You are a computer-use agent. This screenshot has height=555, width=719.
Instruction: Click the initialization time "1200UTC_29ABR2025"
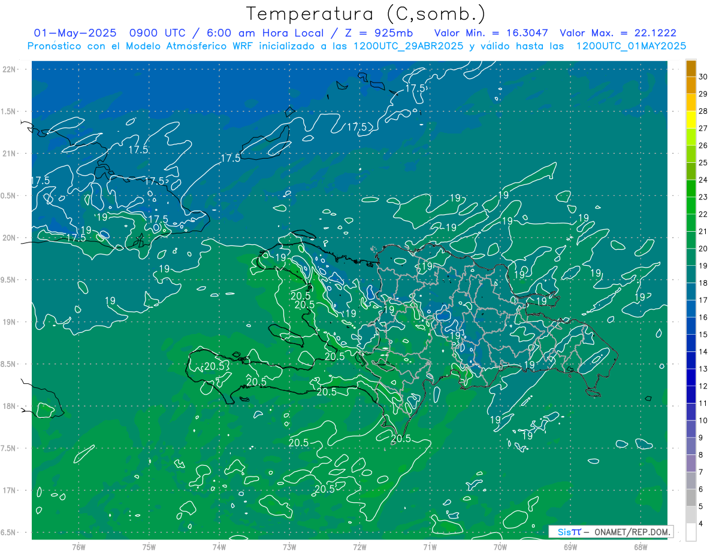pos(407,46)
